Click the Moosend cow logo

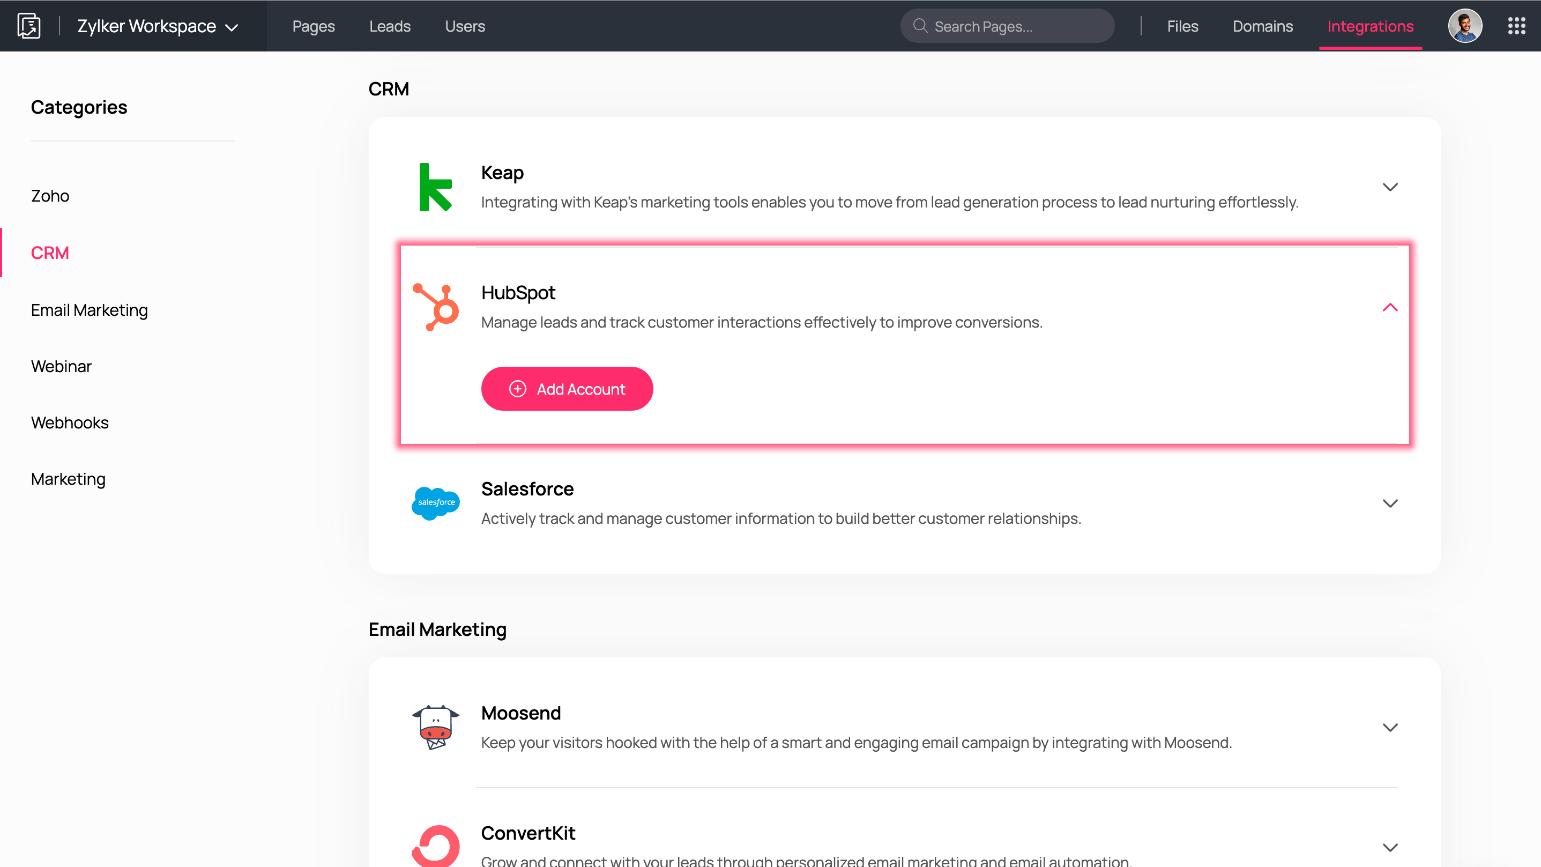pos(436,727)
